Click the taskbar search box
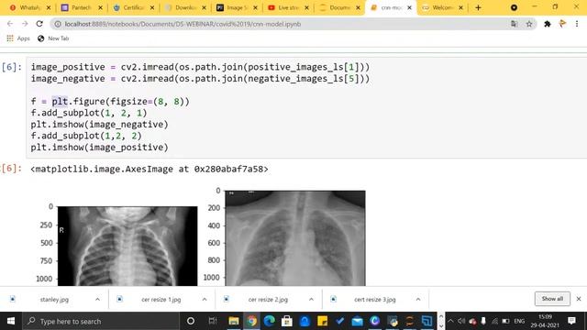The width and height of the screenshot is (587, 330). click(x=101, y=321)
